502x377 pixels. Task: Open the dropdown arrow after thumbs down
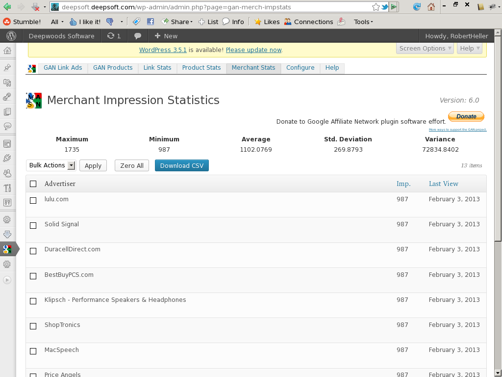click(x=122, y=22)
